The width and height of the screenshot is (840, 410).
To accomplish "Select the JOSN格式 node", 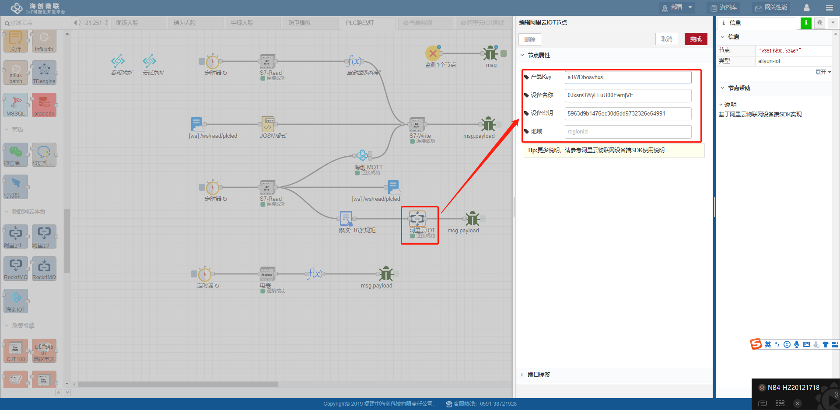I will [x=268, y=124].
